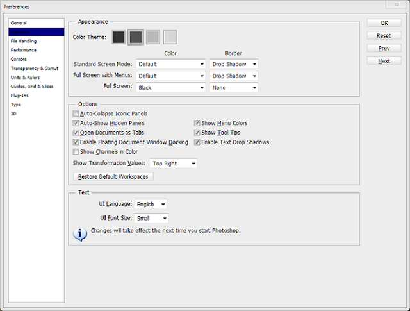Go to Guides, Grid & Slices section
Screen dimensions: 410x311
click(x=32, y=87)
